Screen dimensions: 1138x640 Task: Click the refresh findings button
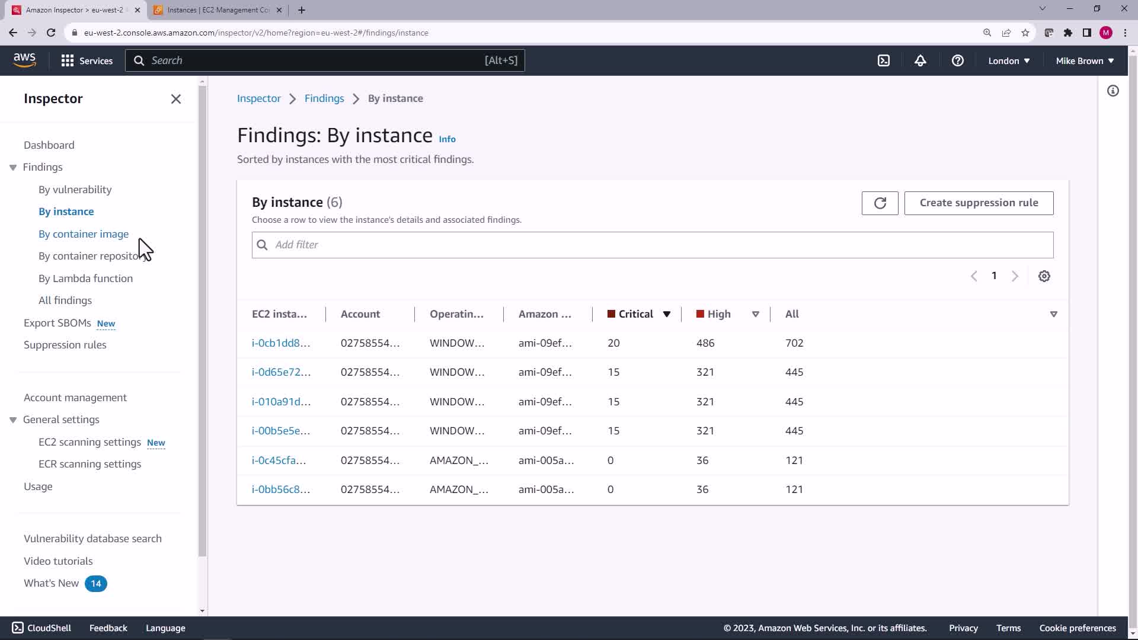880,203
